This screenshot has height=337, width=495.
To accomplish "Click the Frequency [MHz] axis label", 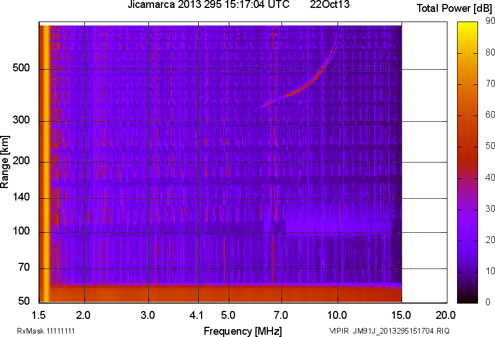I will [242, 331].
